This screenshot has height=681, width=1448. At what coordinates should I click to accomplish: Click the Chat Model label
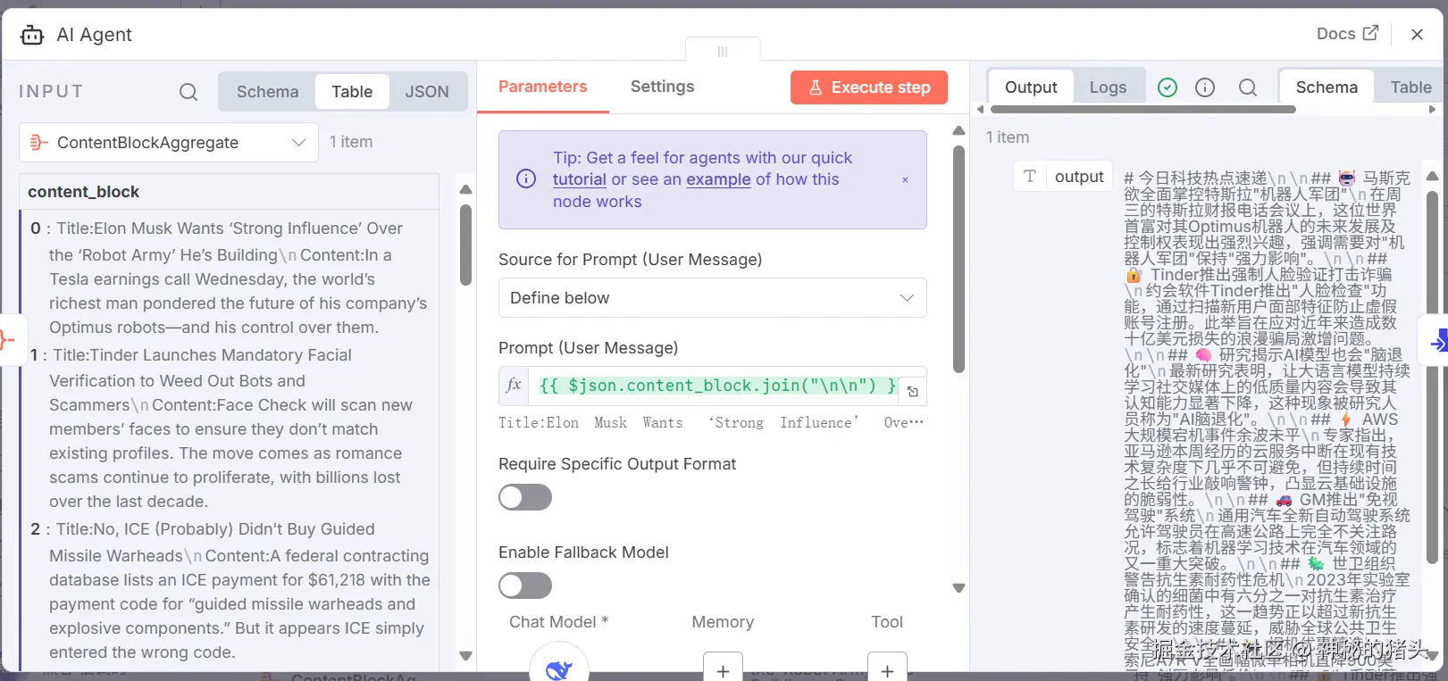(x=558, y=622)
